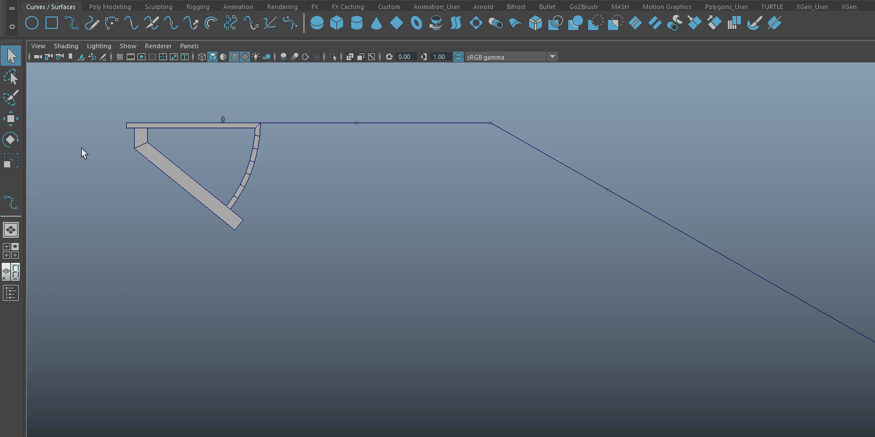Switch to the Rigging shelf tab

point(198,7)
